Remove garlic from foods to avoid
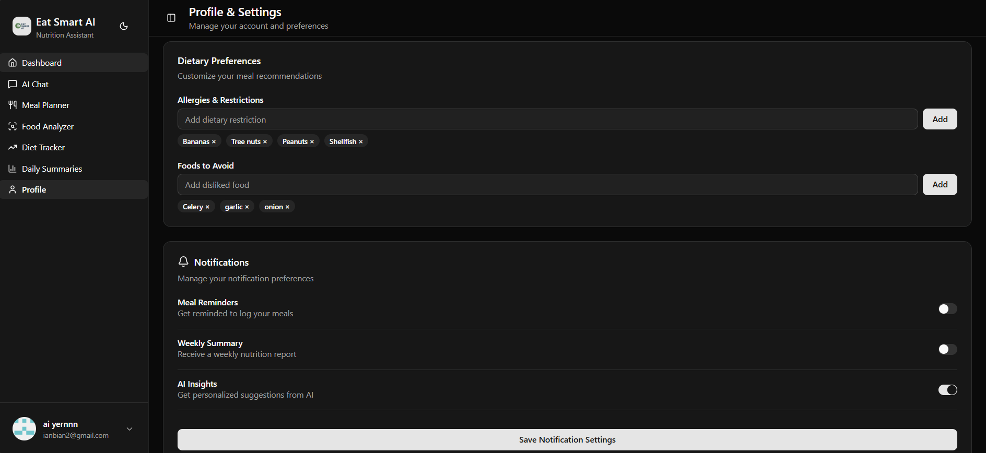 click(x=247, y=207)
